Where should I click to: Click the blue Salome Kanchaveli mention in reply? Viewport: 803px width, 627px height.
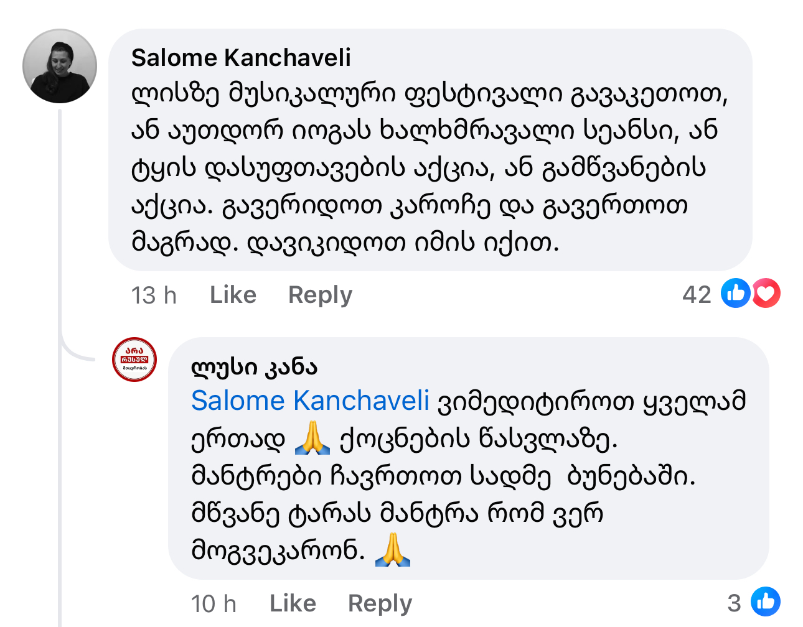(x=310, y=401)
